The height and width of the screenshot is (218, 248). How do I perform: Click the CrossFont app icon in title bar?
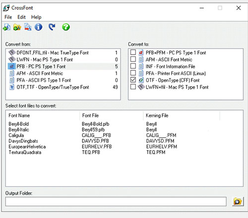[6, 8]
